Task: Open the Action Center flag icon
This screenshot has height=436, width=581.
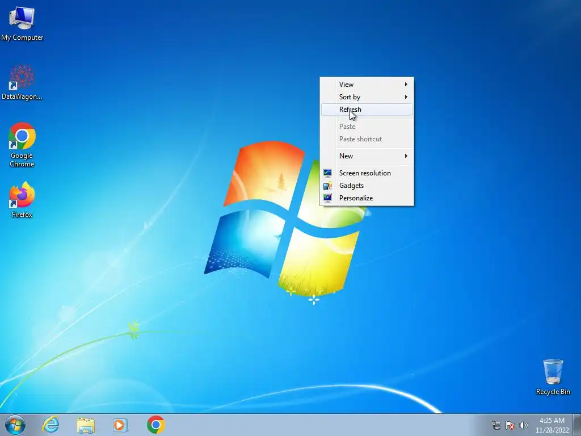Action: pos(510,425)
